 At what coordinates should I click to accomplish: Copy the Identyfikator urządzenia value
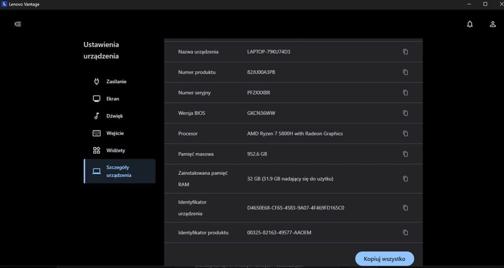coord(405,208)
